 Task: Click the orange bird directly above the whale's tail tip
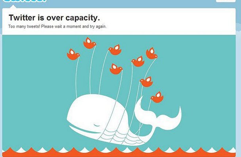pyautogui.click(x=146, y=82)
